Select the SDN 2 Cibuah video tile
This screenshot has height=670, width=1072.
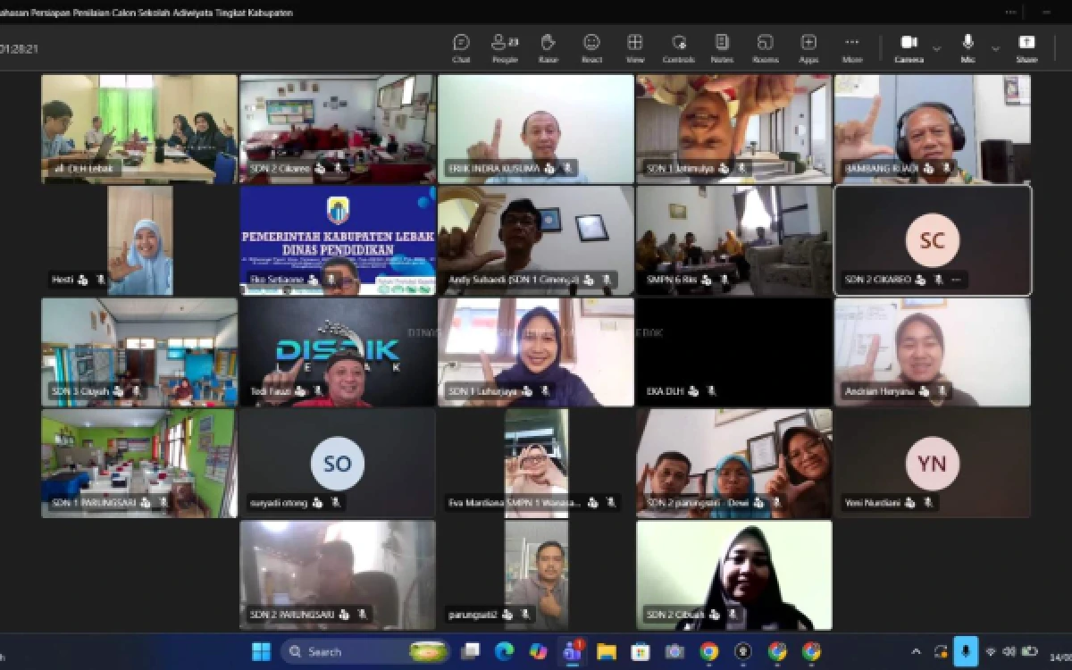click(x=734, y=575)
